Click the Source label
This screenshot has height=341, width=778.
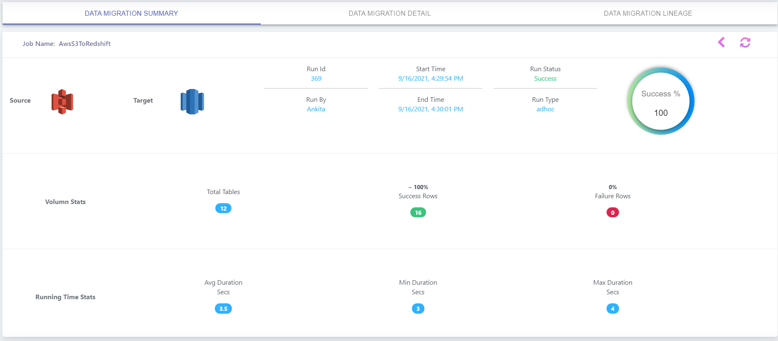(20, 101)
